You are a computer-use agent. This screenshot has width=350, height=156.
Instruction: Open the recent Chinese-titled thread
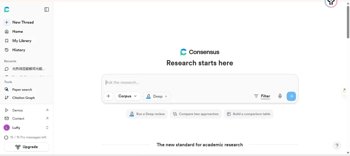[27, 69]
